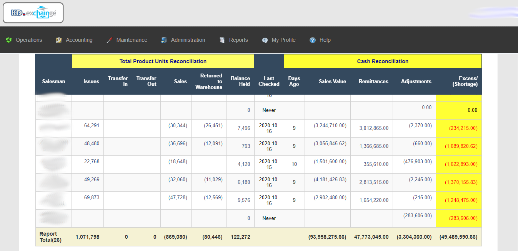Viewport: 518px width, 251px height.
Task: Click the Administration menu icon
Action: tap(164, 40)
